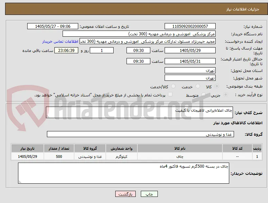Click the نام کالا column header
Viewport: 268px width, 203px height.
tap(180, 148)
